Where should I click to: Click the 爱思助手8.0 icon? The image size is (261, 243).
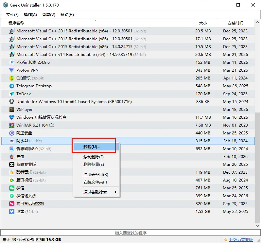12,148
